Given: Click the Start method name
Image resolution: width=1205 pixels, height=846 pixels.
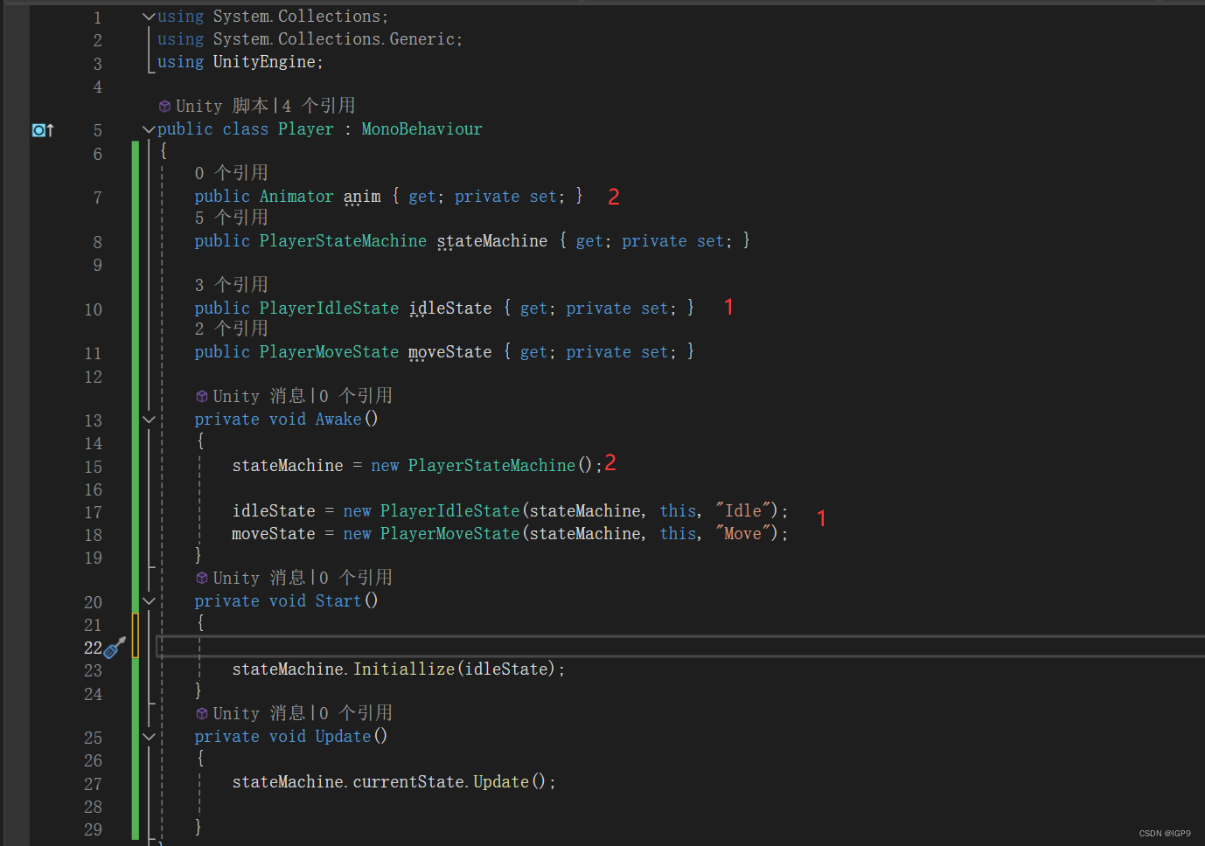Looking at the screenshot, I should coord(338,601).
